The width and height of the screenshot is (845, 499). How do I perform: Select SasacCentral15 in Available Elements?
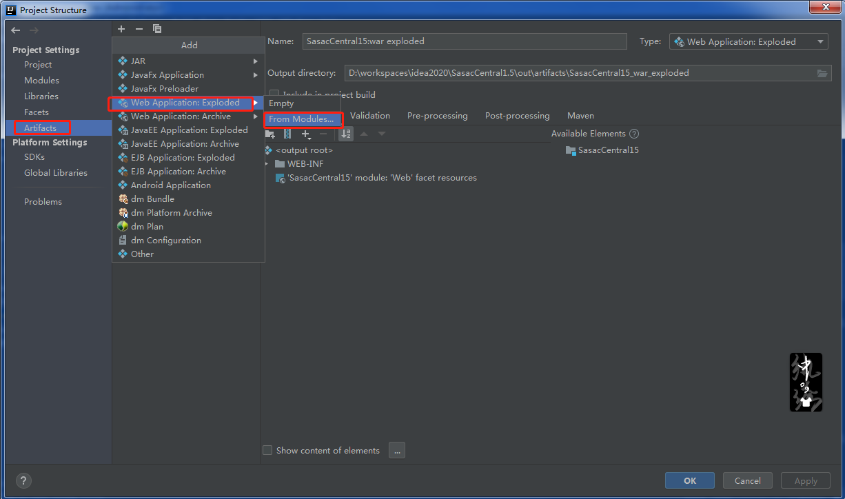click(608, 150)
